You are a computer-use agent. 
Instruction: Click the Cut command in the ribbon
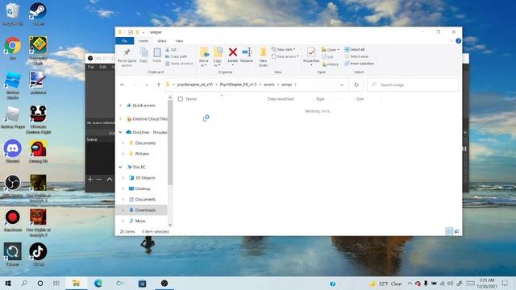[171, 49]
